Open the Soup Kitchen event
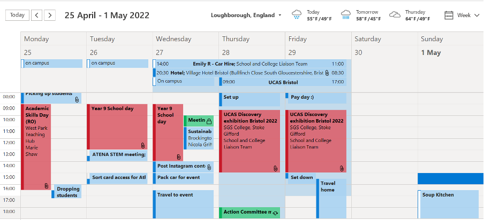 click(x=449, y=203)
